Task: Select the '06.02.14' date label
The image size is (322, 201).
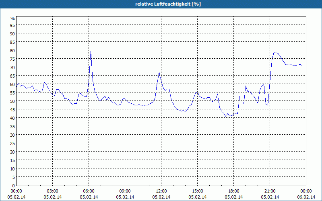Action: (306, 197)
